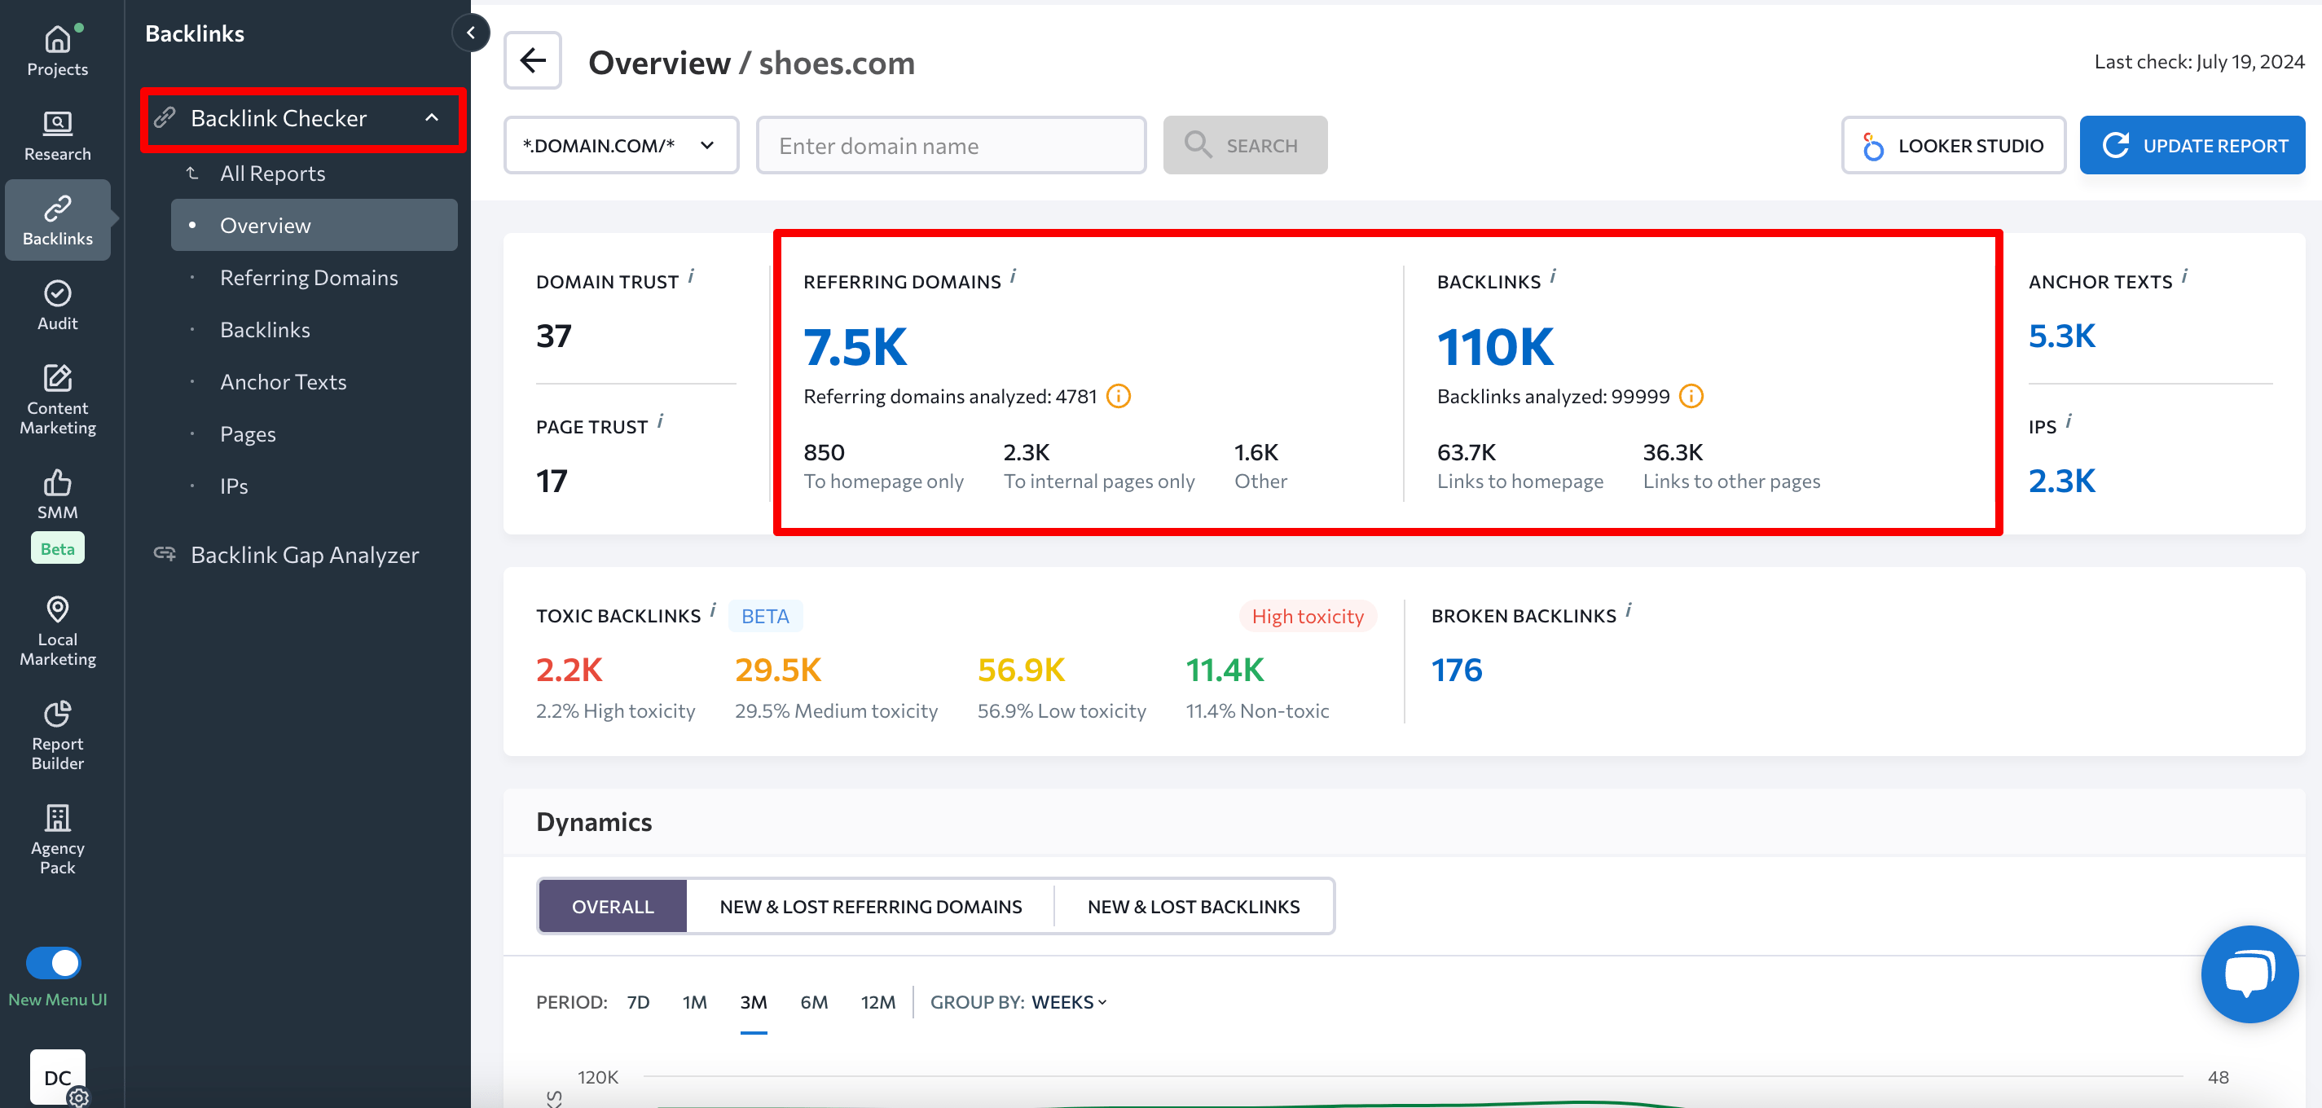Click the 850 To homepage only figure
The height and width of the screenshot is (1108, 2322).
pos(824,451)
